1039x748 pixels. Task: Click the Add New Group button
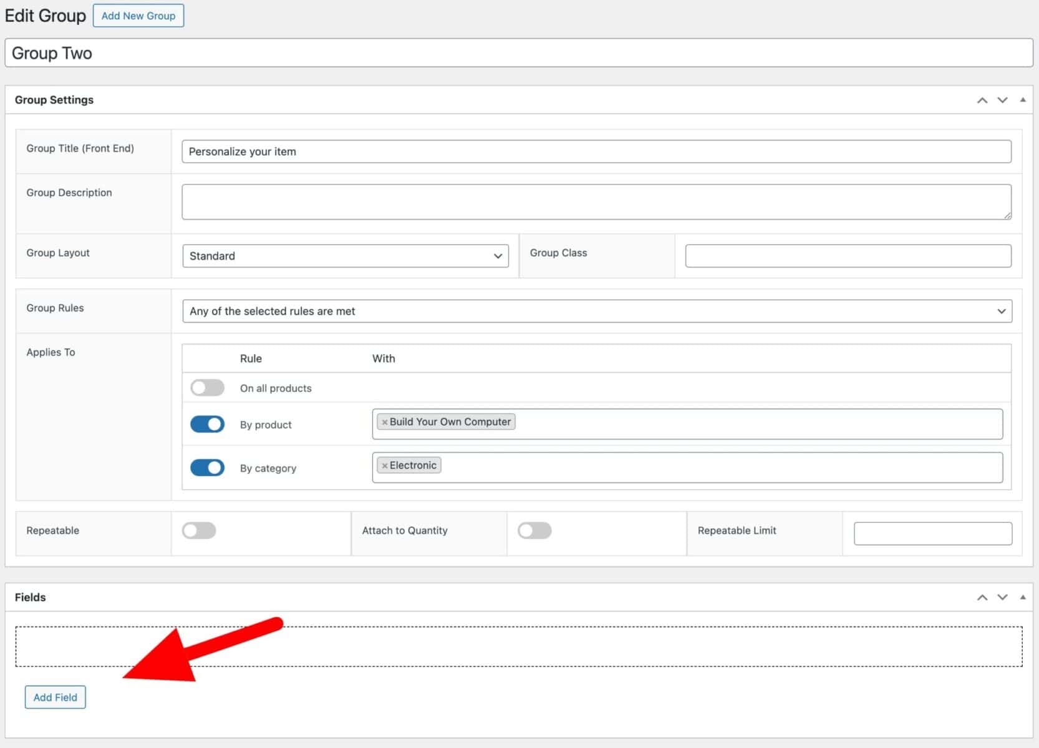[x=138, y=16]
